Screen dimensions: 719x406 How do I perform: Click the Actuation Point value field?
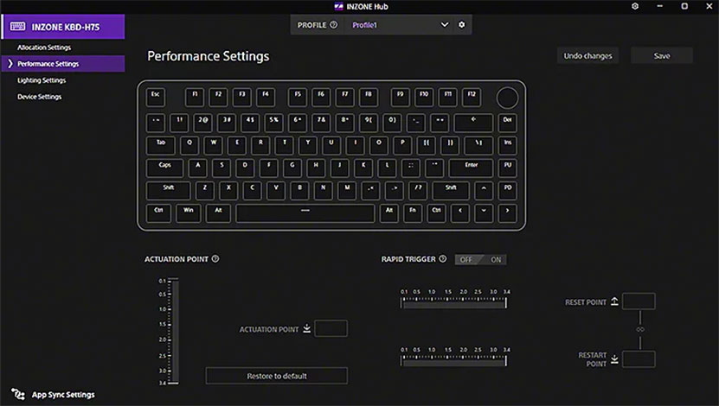click(x=331, y=328)
